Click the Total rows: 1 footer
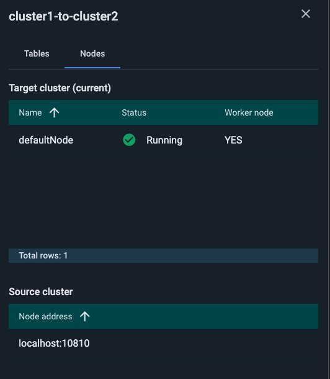The image size is (330, 379). [x=163, y=256]
